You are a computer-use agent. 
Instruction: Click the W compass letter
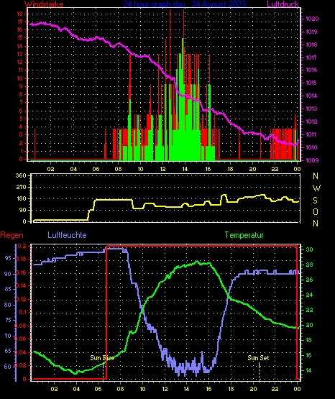[316, 188]
